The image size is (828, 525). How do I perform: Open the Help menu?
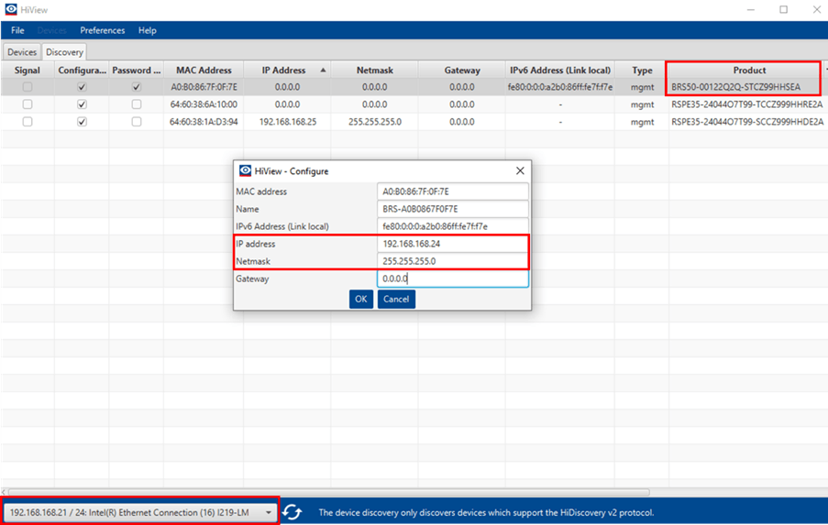click(148, 30)
